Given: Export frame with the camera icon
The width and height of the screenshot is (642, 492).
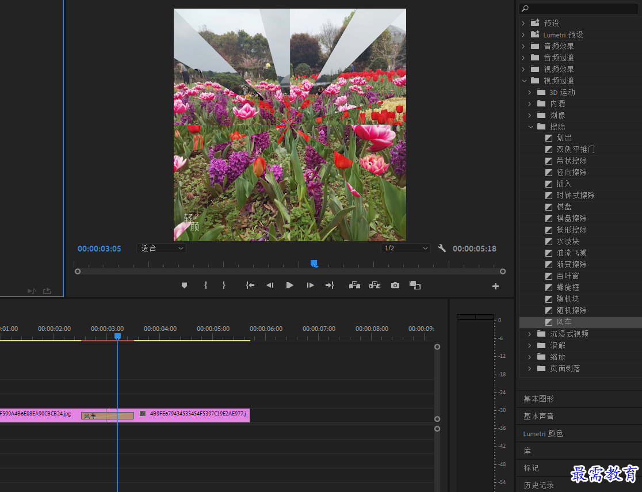Looking at the screenshot, I should tap(395, 285).
